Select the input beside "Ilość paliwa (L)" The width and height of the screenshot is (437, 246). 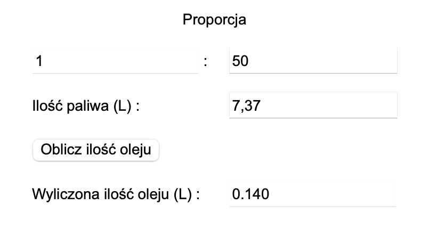coord(313,105)
